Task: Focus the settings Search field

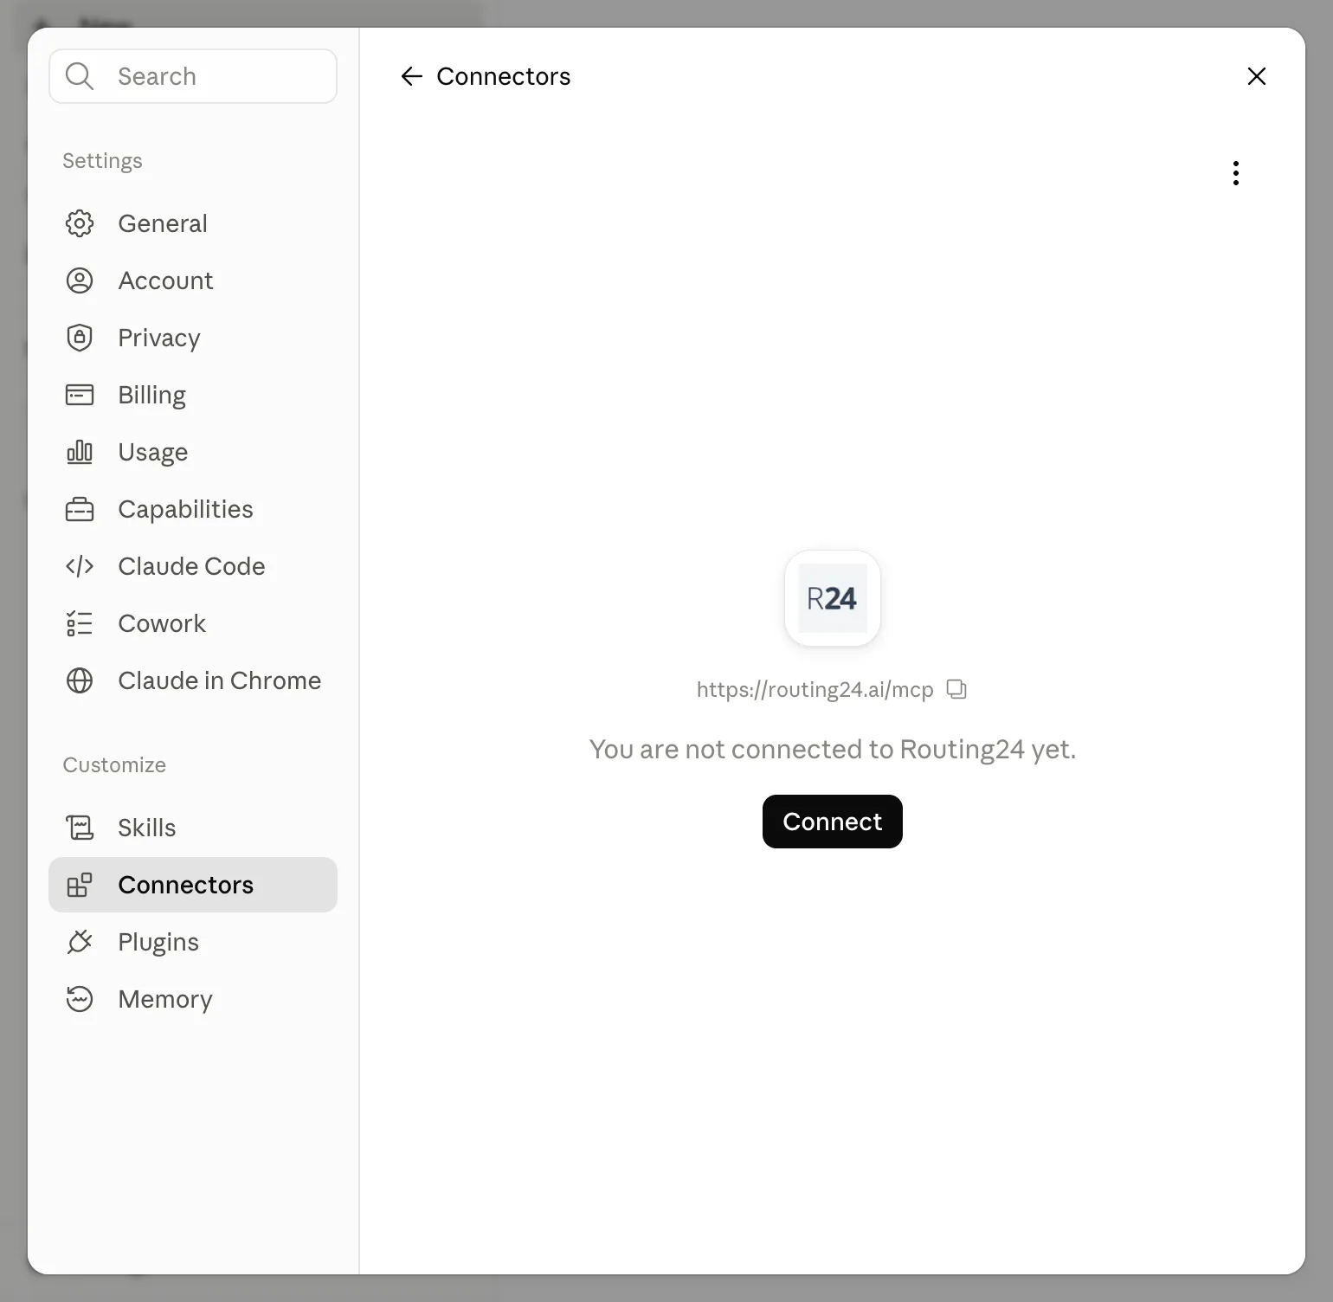Action: 193,76
